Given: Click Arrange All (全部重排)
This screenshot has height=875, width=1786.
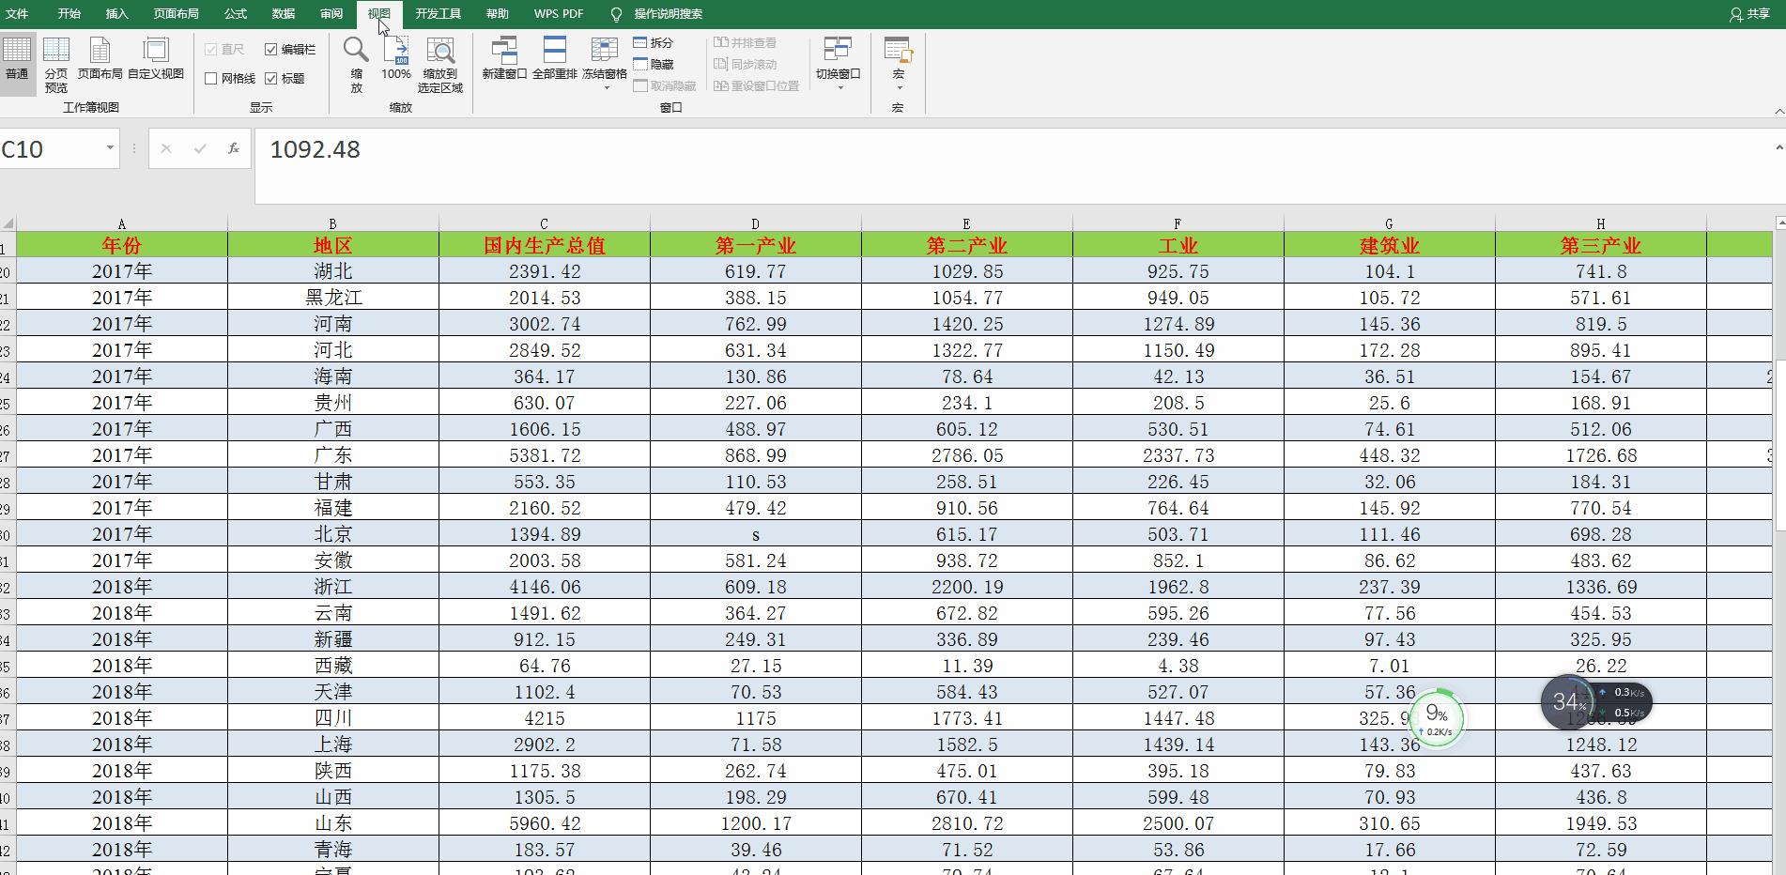Looking at the screenshot, I should click(554, 58).
